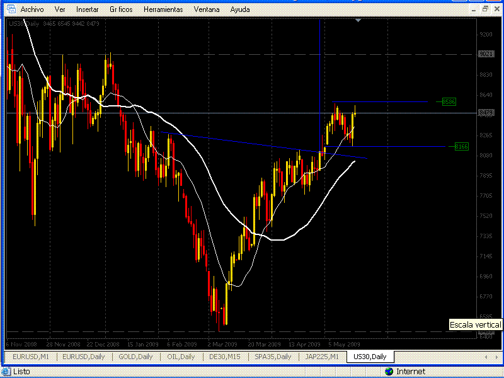Select the green 8166 price label

(x=461, y=147)
